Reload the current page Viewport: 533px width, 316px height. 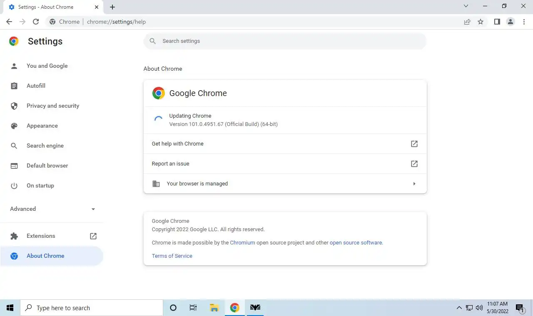(x=36, y=22)
